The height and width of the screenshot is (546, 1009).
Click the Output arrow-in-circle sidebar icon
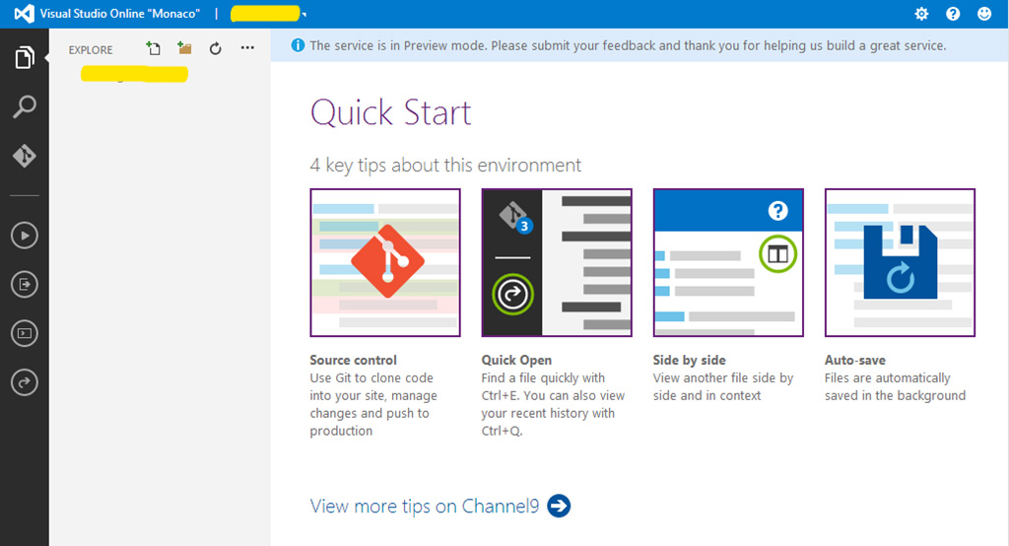(x=25, y=285)
